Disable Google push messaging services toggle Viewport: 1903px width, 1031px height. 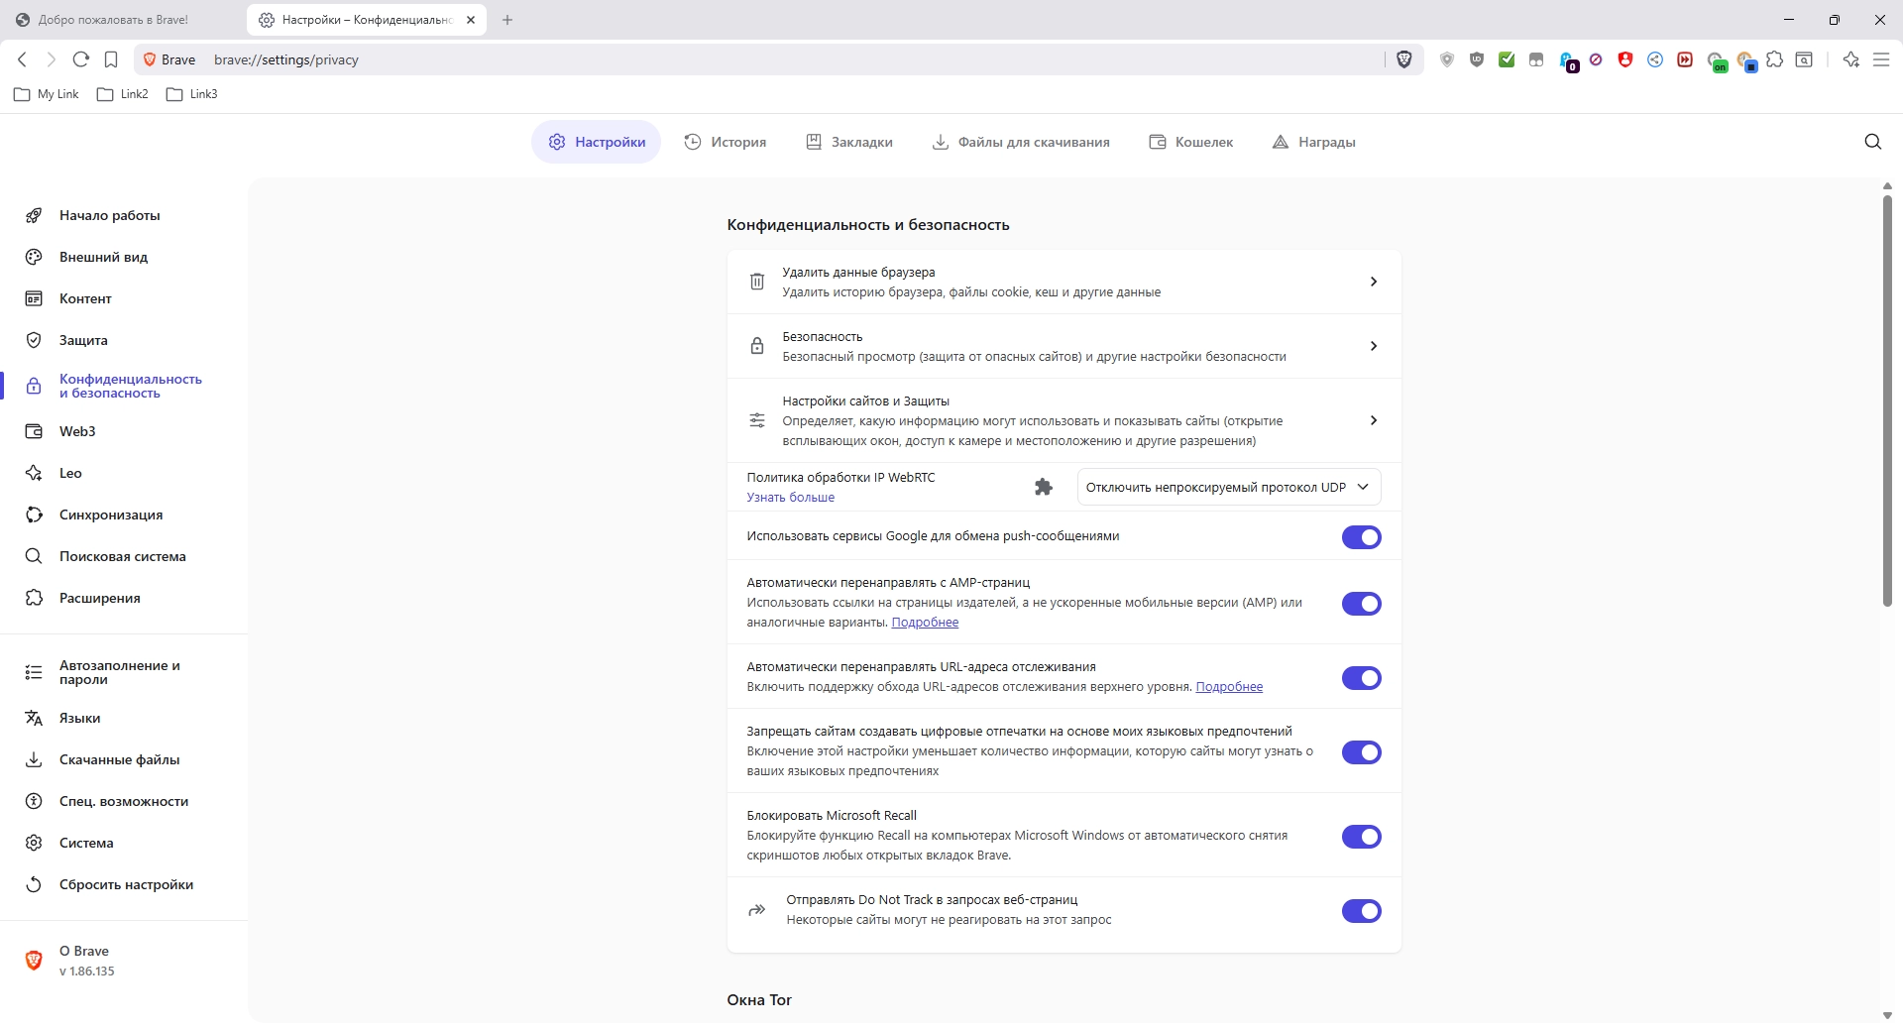(x=1361, y=537)
